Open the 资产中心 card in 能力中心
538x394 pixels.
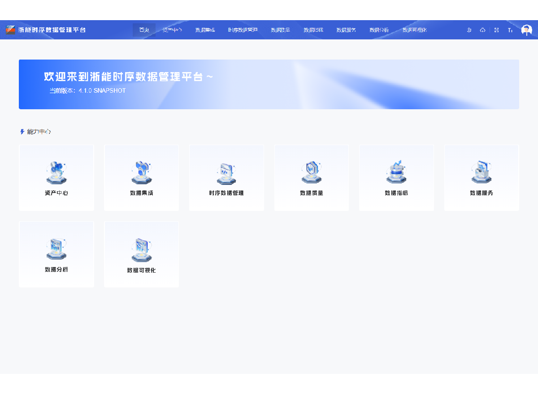tap(56, 178)
